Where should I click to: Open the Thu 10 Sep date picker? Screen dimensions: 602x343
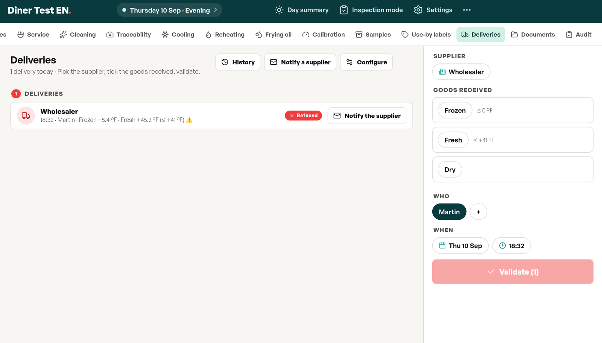460,246
